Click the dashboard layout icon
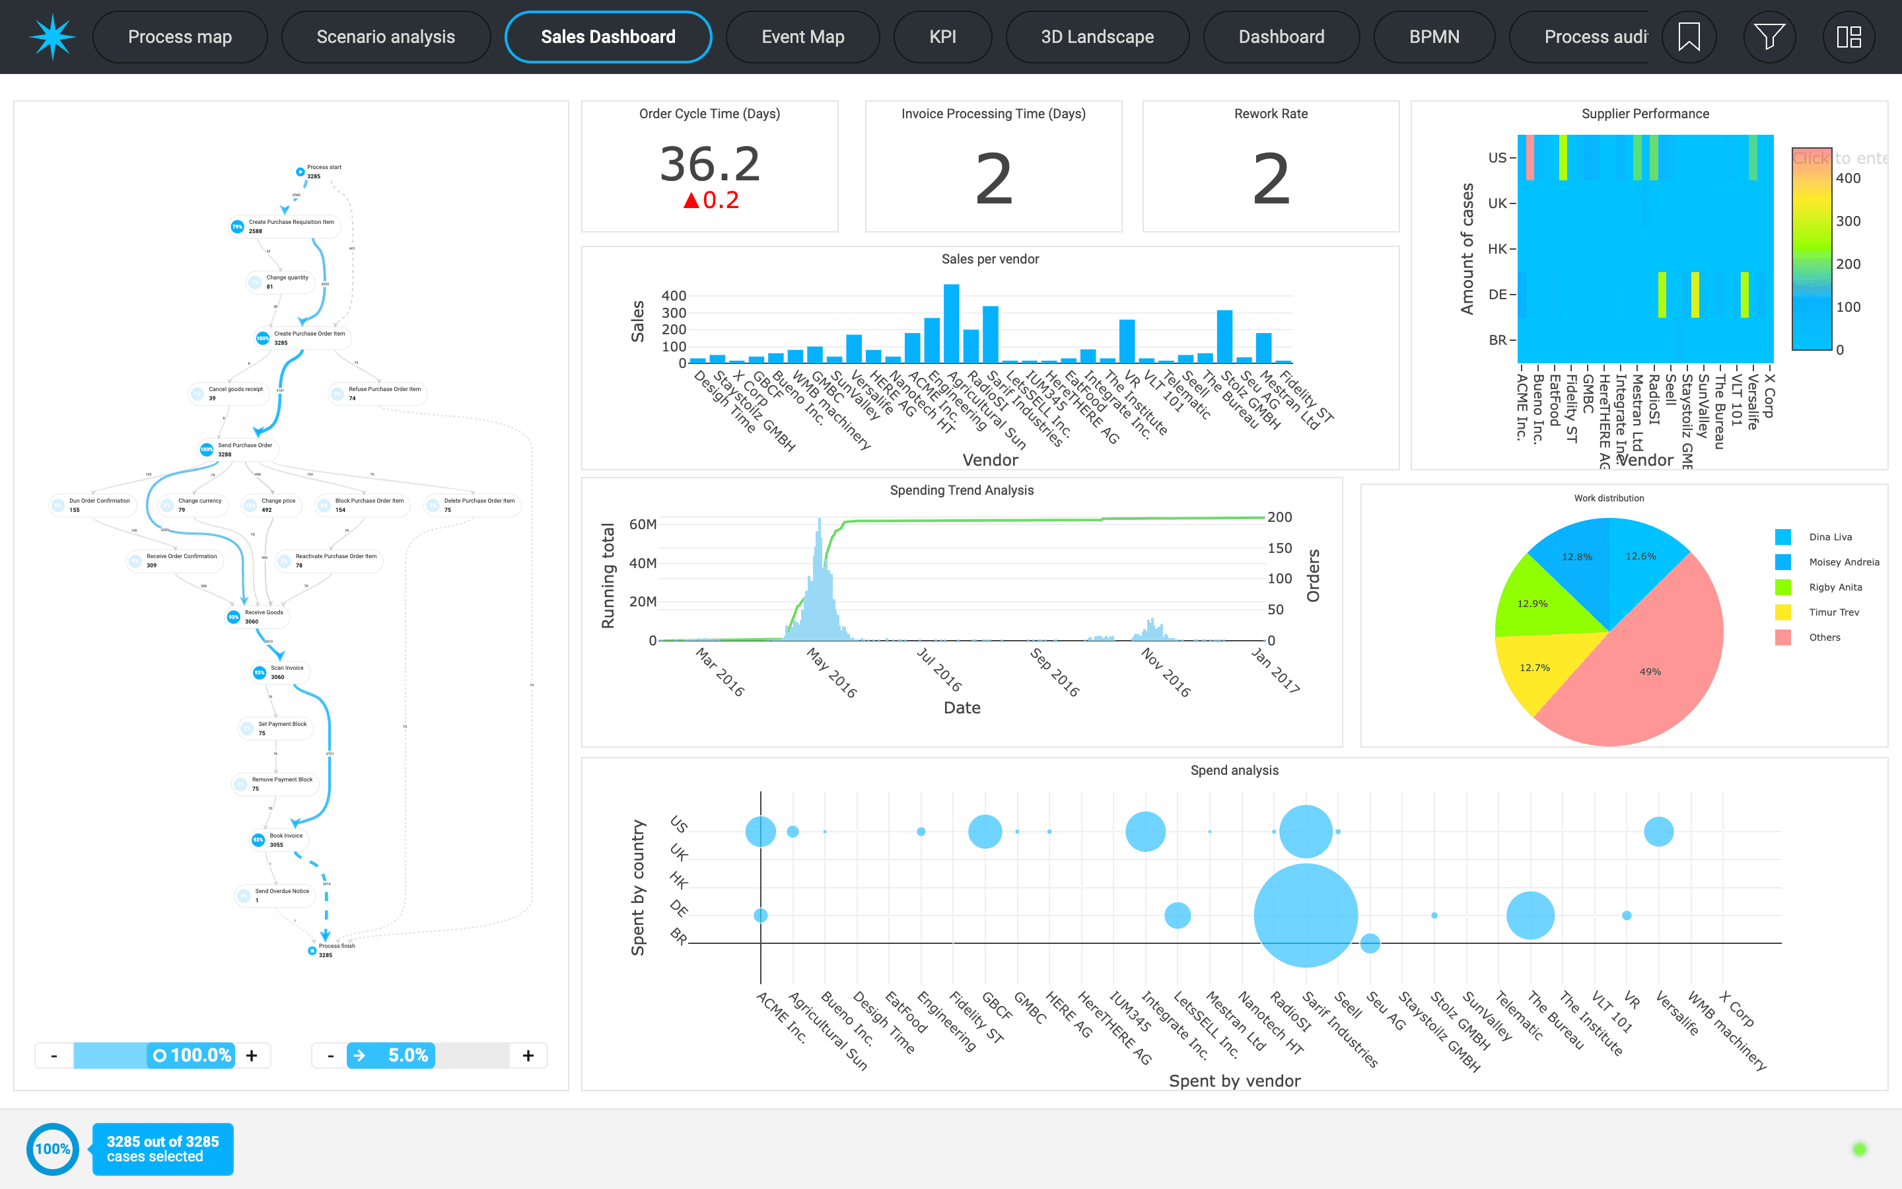Image resolution: width=1902 pixels, height=1189 pixels. tap(1849, 37)
